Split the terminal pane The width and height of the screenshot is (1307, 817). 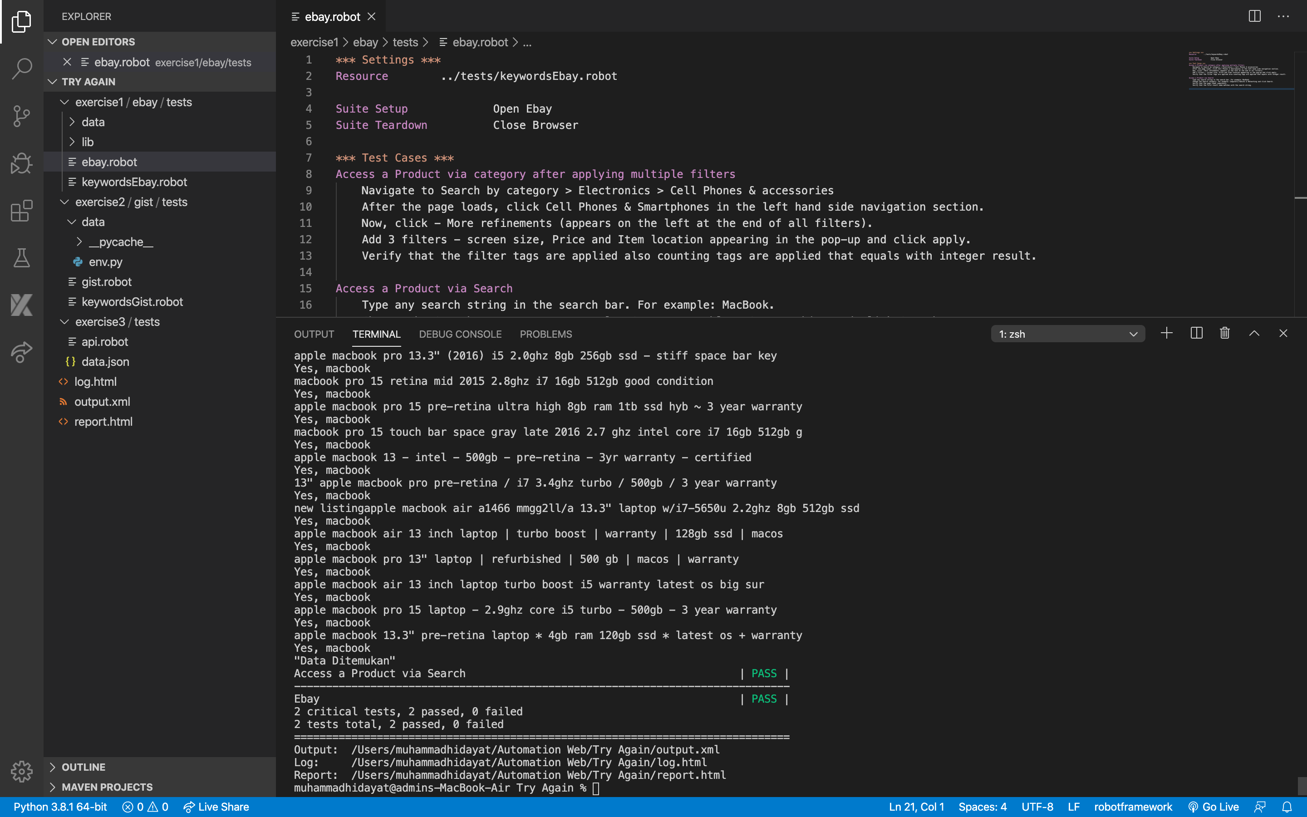point(1196,334)
